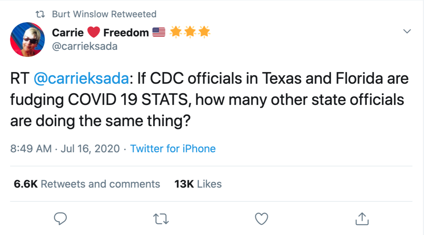The width and height of the screenshot is (431, 235).
Task: Click the 8:49 AM · Jul 16, 2020 timestamp
Action: click(x=65, y=149)
